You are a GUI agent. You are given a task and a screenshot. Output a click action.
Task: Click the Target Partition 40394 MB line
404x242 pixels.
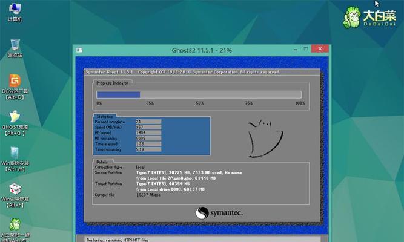(163, 184)
